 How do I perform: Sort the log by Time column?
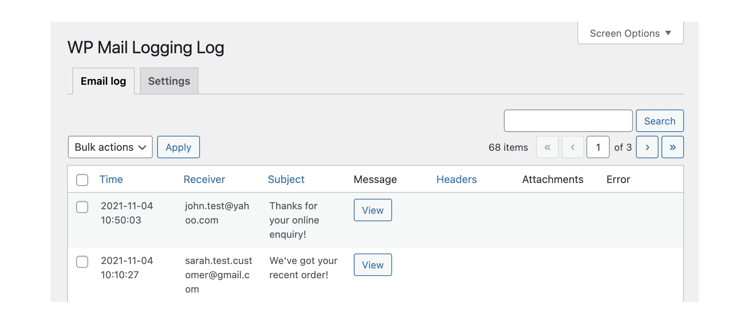(x=111, y=179)
